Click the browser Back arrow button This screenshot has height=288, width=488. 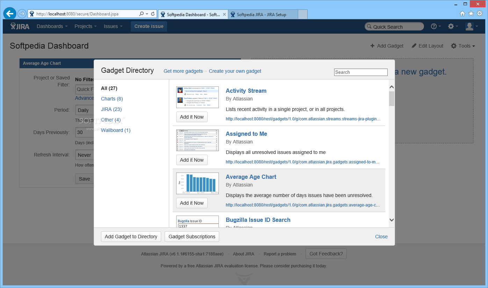point(10,14)
